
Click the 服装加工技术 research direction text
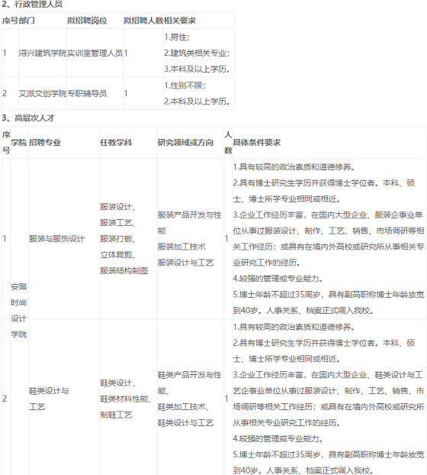(181, 247)
